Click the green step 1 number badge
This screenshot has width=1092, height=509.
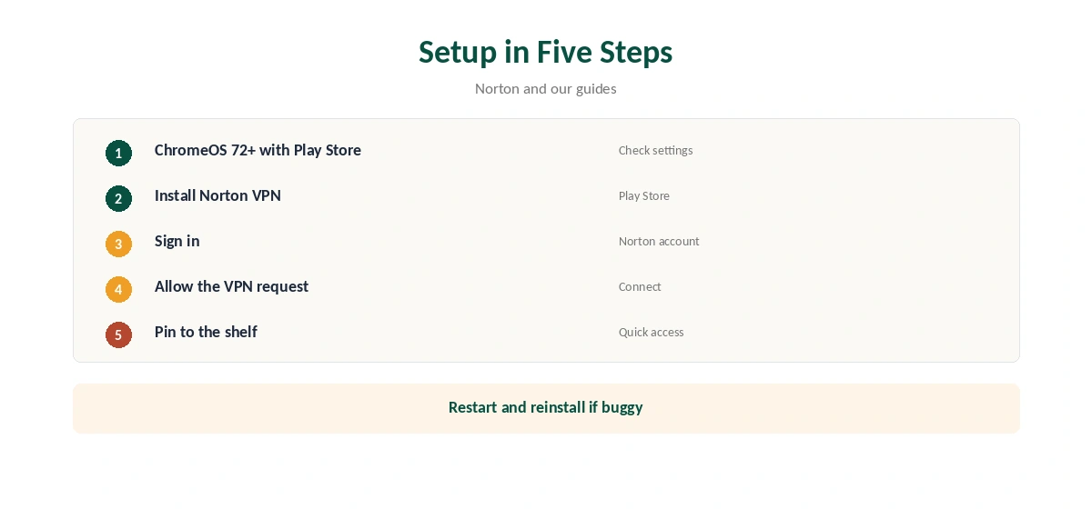tap(118, 153)
